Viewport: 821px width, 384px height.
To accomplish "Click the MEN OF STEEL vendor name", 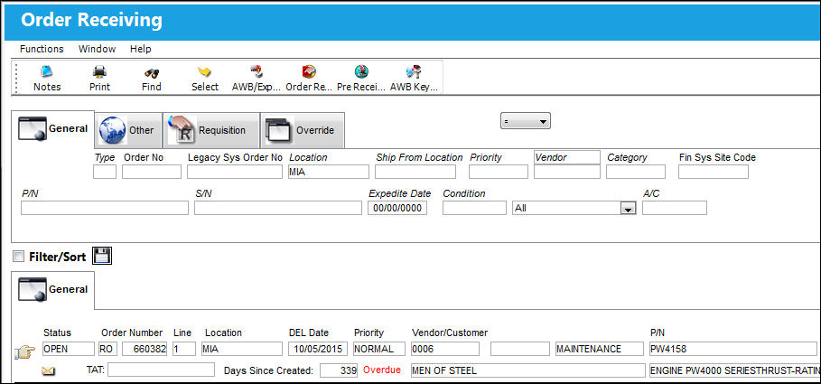I will point(528,370).
